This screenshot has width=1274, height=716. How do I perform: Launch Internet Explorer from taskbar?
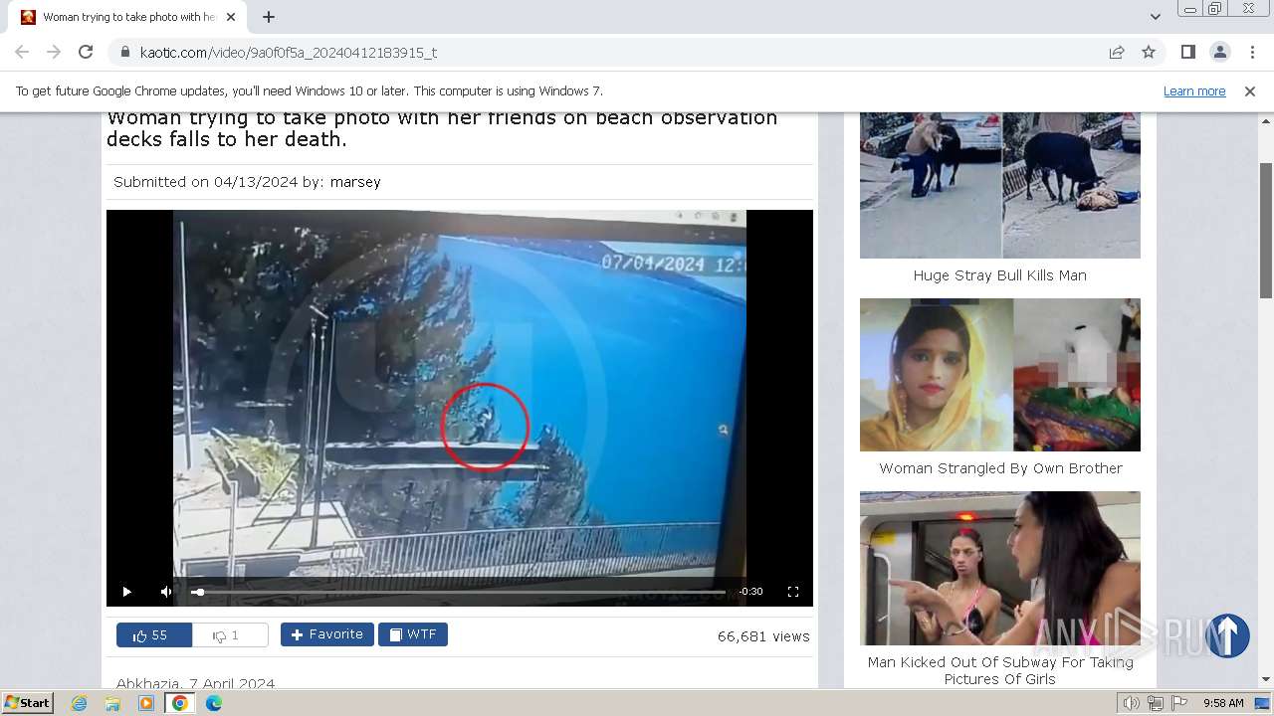80,703
